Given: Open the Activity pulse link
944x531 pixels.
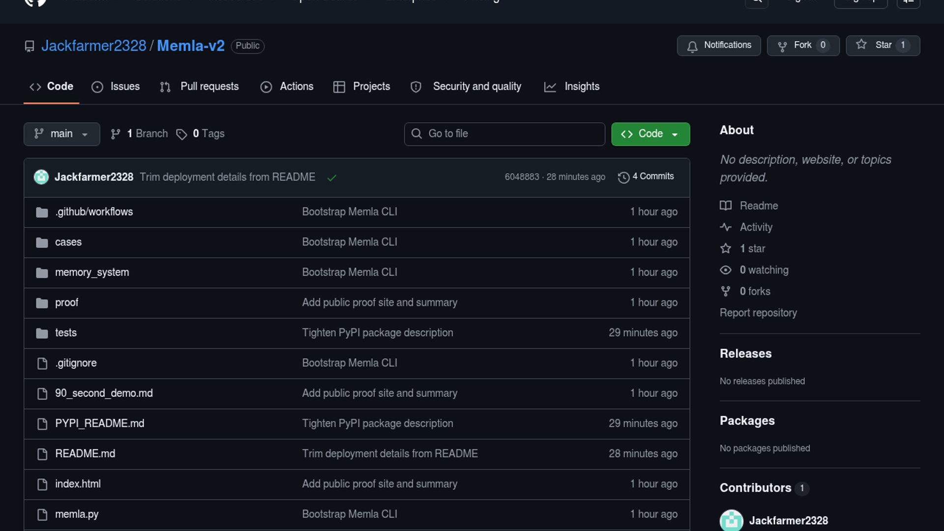Looking at the screenshot, I should pos(756,227).
